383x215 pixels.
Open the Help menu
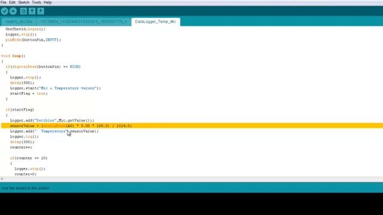pyautogui.click(x=47, y=2)
